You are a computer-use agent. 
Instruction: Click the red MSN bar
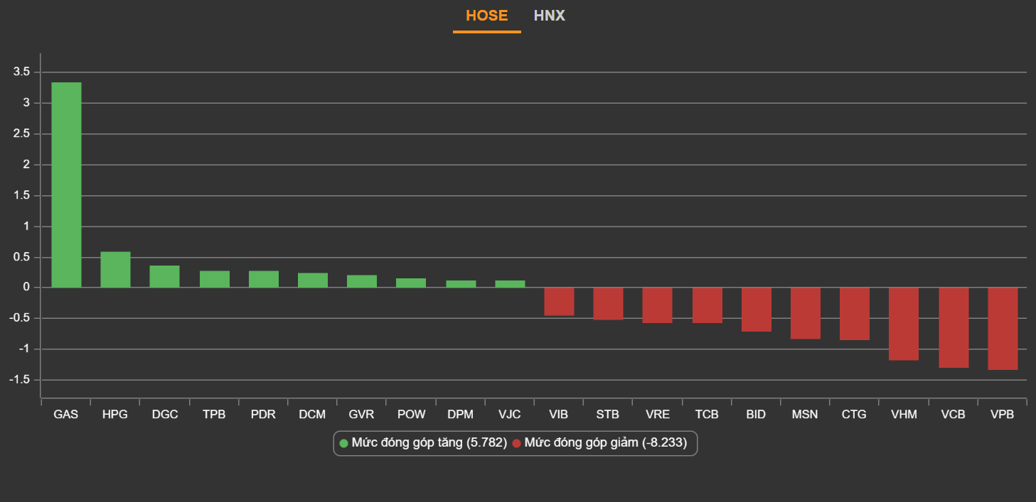coord(805,313)
